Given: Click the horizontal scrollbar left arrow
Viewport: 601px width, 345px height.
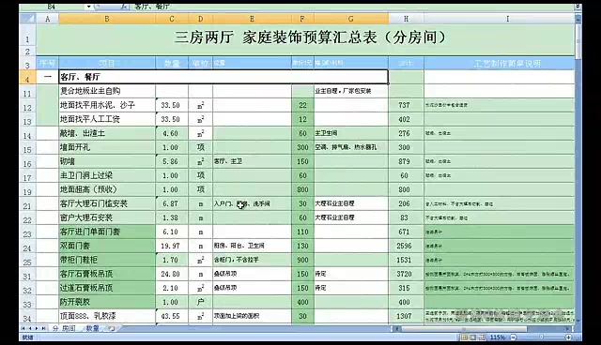Looking at the screenshot, I should point(396,328).
